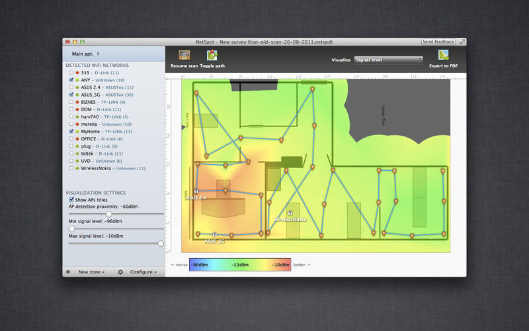Click the gear icon next to Configure
529x331 pixels.
tap(120, 272)
